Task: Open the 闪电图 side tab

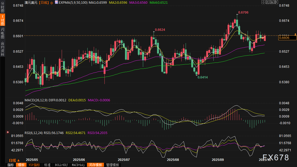Action: pyautogui.click(x=2, y=33)
